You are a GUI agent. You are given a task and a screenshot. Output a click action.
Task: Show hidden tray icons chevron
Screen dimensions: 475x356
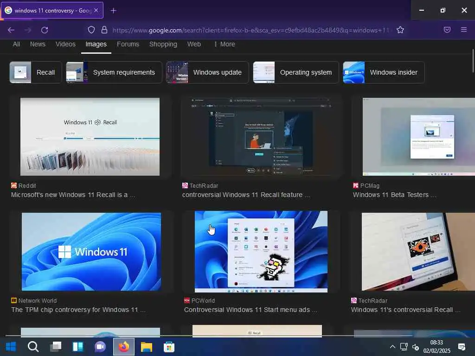click(392, 347)
